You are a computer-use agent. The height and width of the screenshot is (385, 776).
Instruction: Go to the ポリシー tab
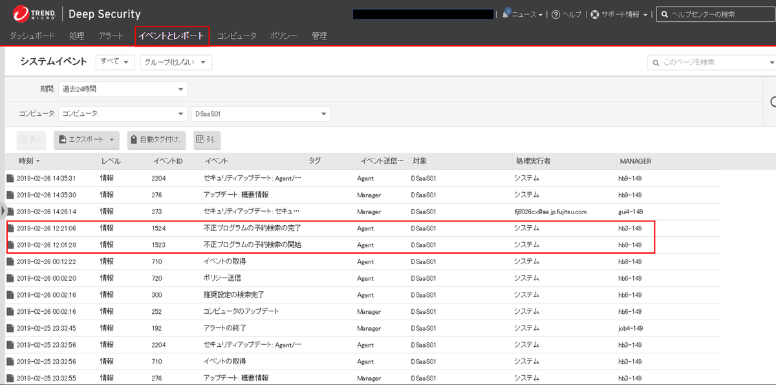point(283,36)
